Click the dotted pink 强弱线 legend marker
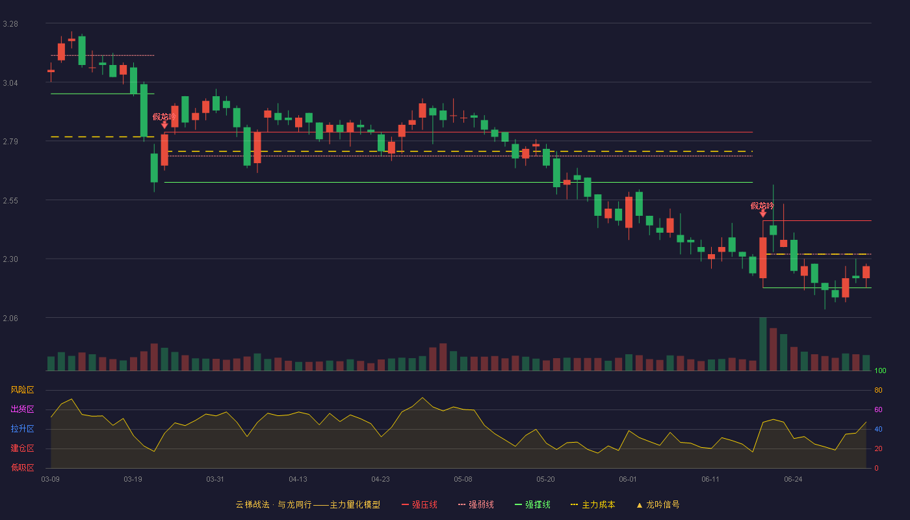Image resolution: width=910 pixels, height=520 pixels. [x=461, y=505]
